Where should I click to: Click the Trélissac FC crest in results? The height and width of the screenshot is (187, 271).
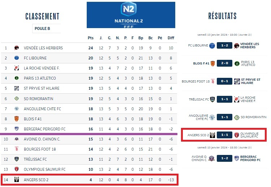point(213,99)
